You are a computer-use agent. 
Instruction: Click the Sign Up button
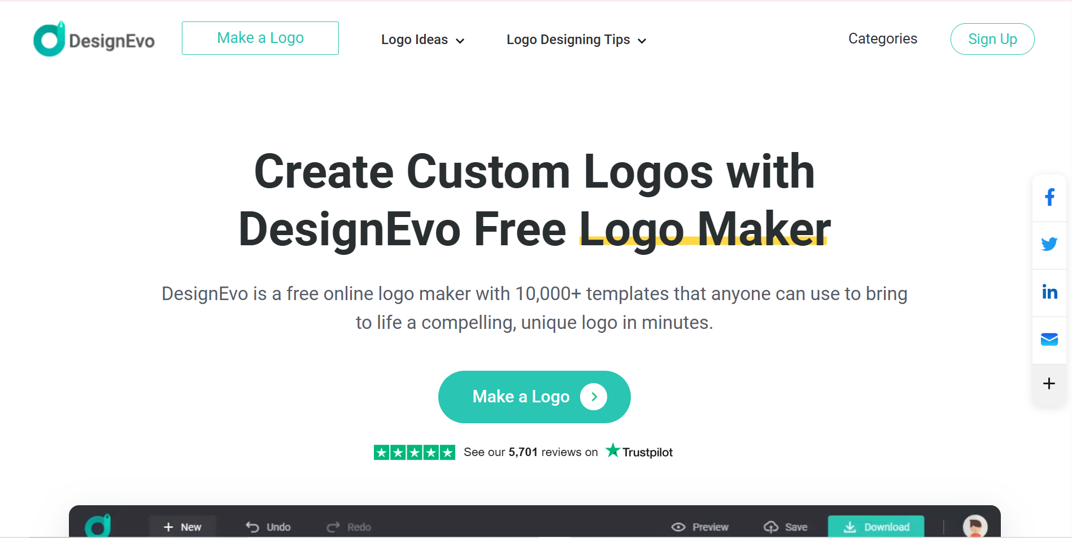pyautogui.click(x=992, y=39)
